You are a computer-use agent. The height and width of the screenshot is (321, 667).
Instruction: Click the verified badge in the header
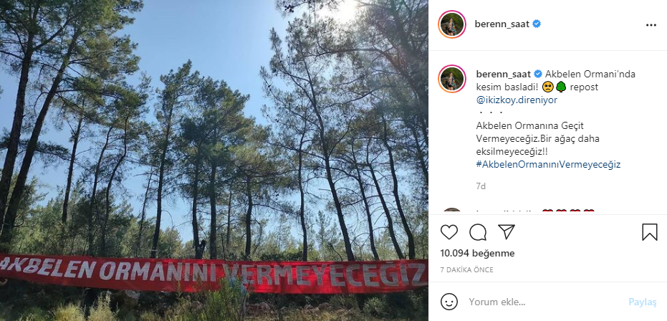[537, 24]
